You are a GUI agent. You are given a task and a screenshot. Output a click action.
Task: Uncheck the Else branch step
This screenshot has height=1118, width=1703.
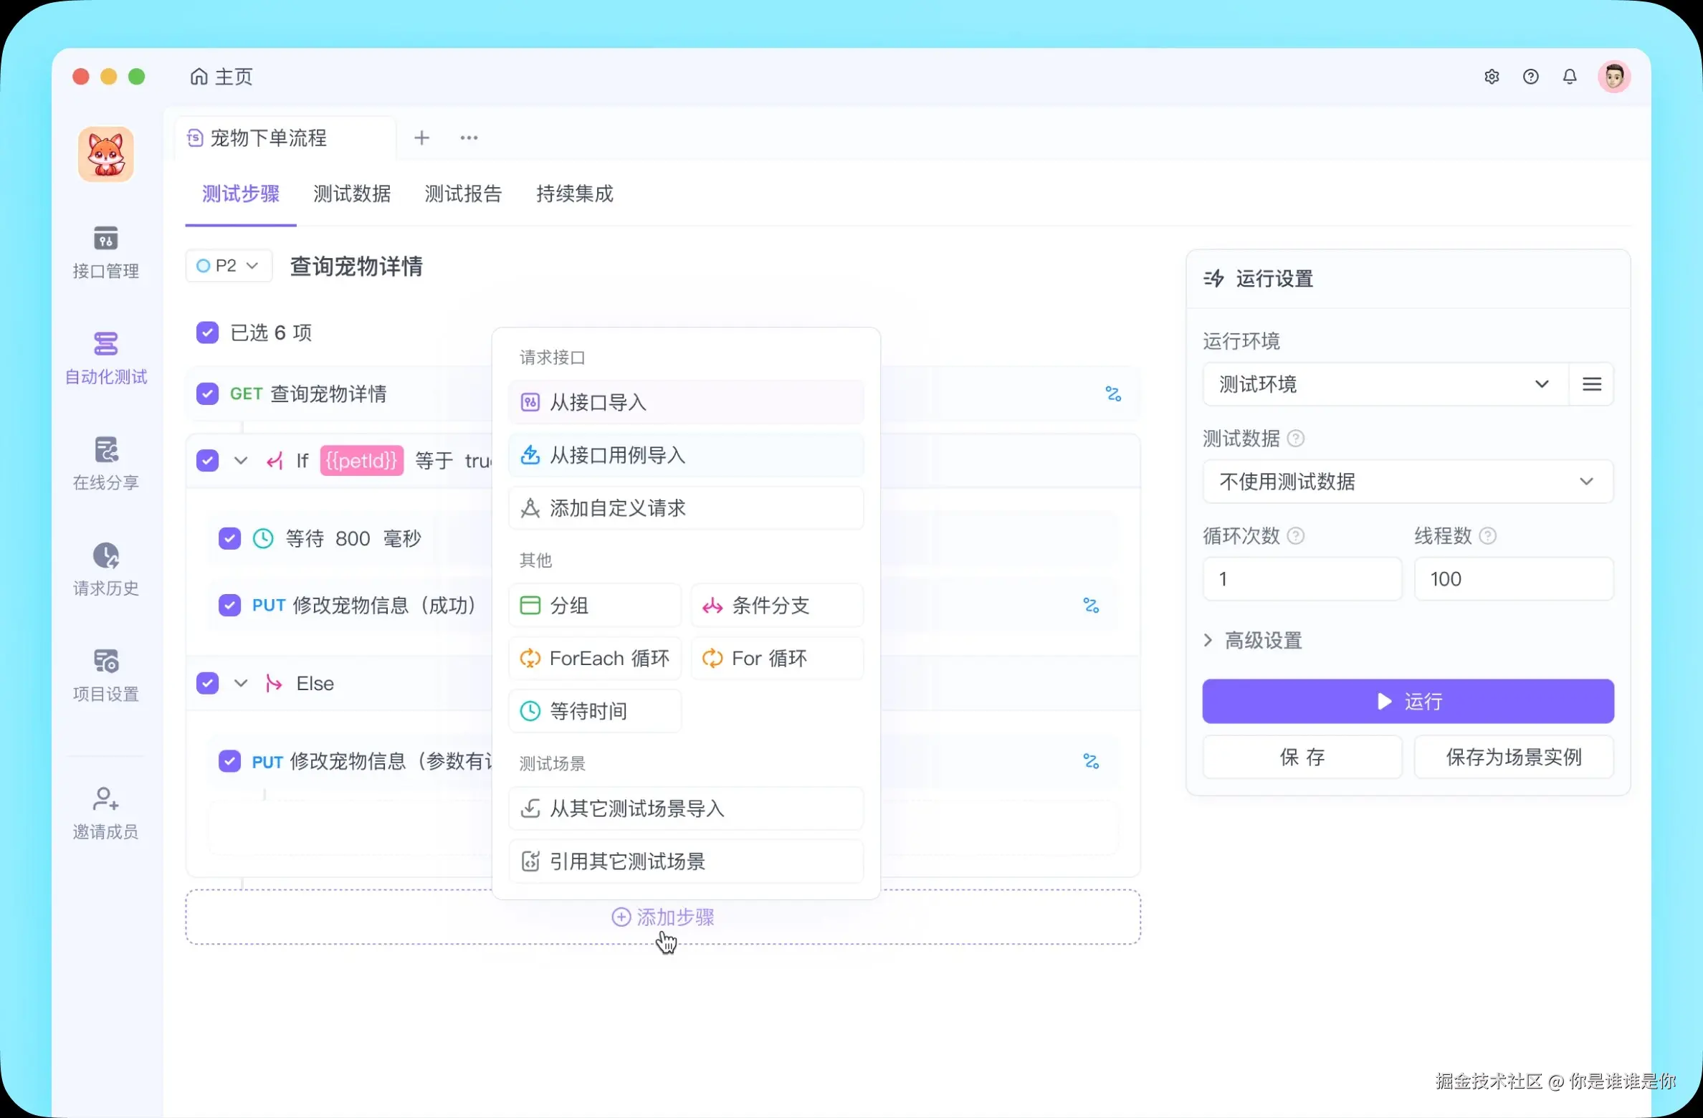pos(207,683)
